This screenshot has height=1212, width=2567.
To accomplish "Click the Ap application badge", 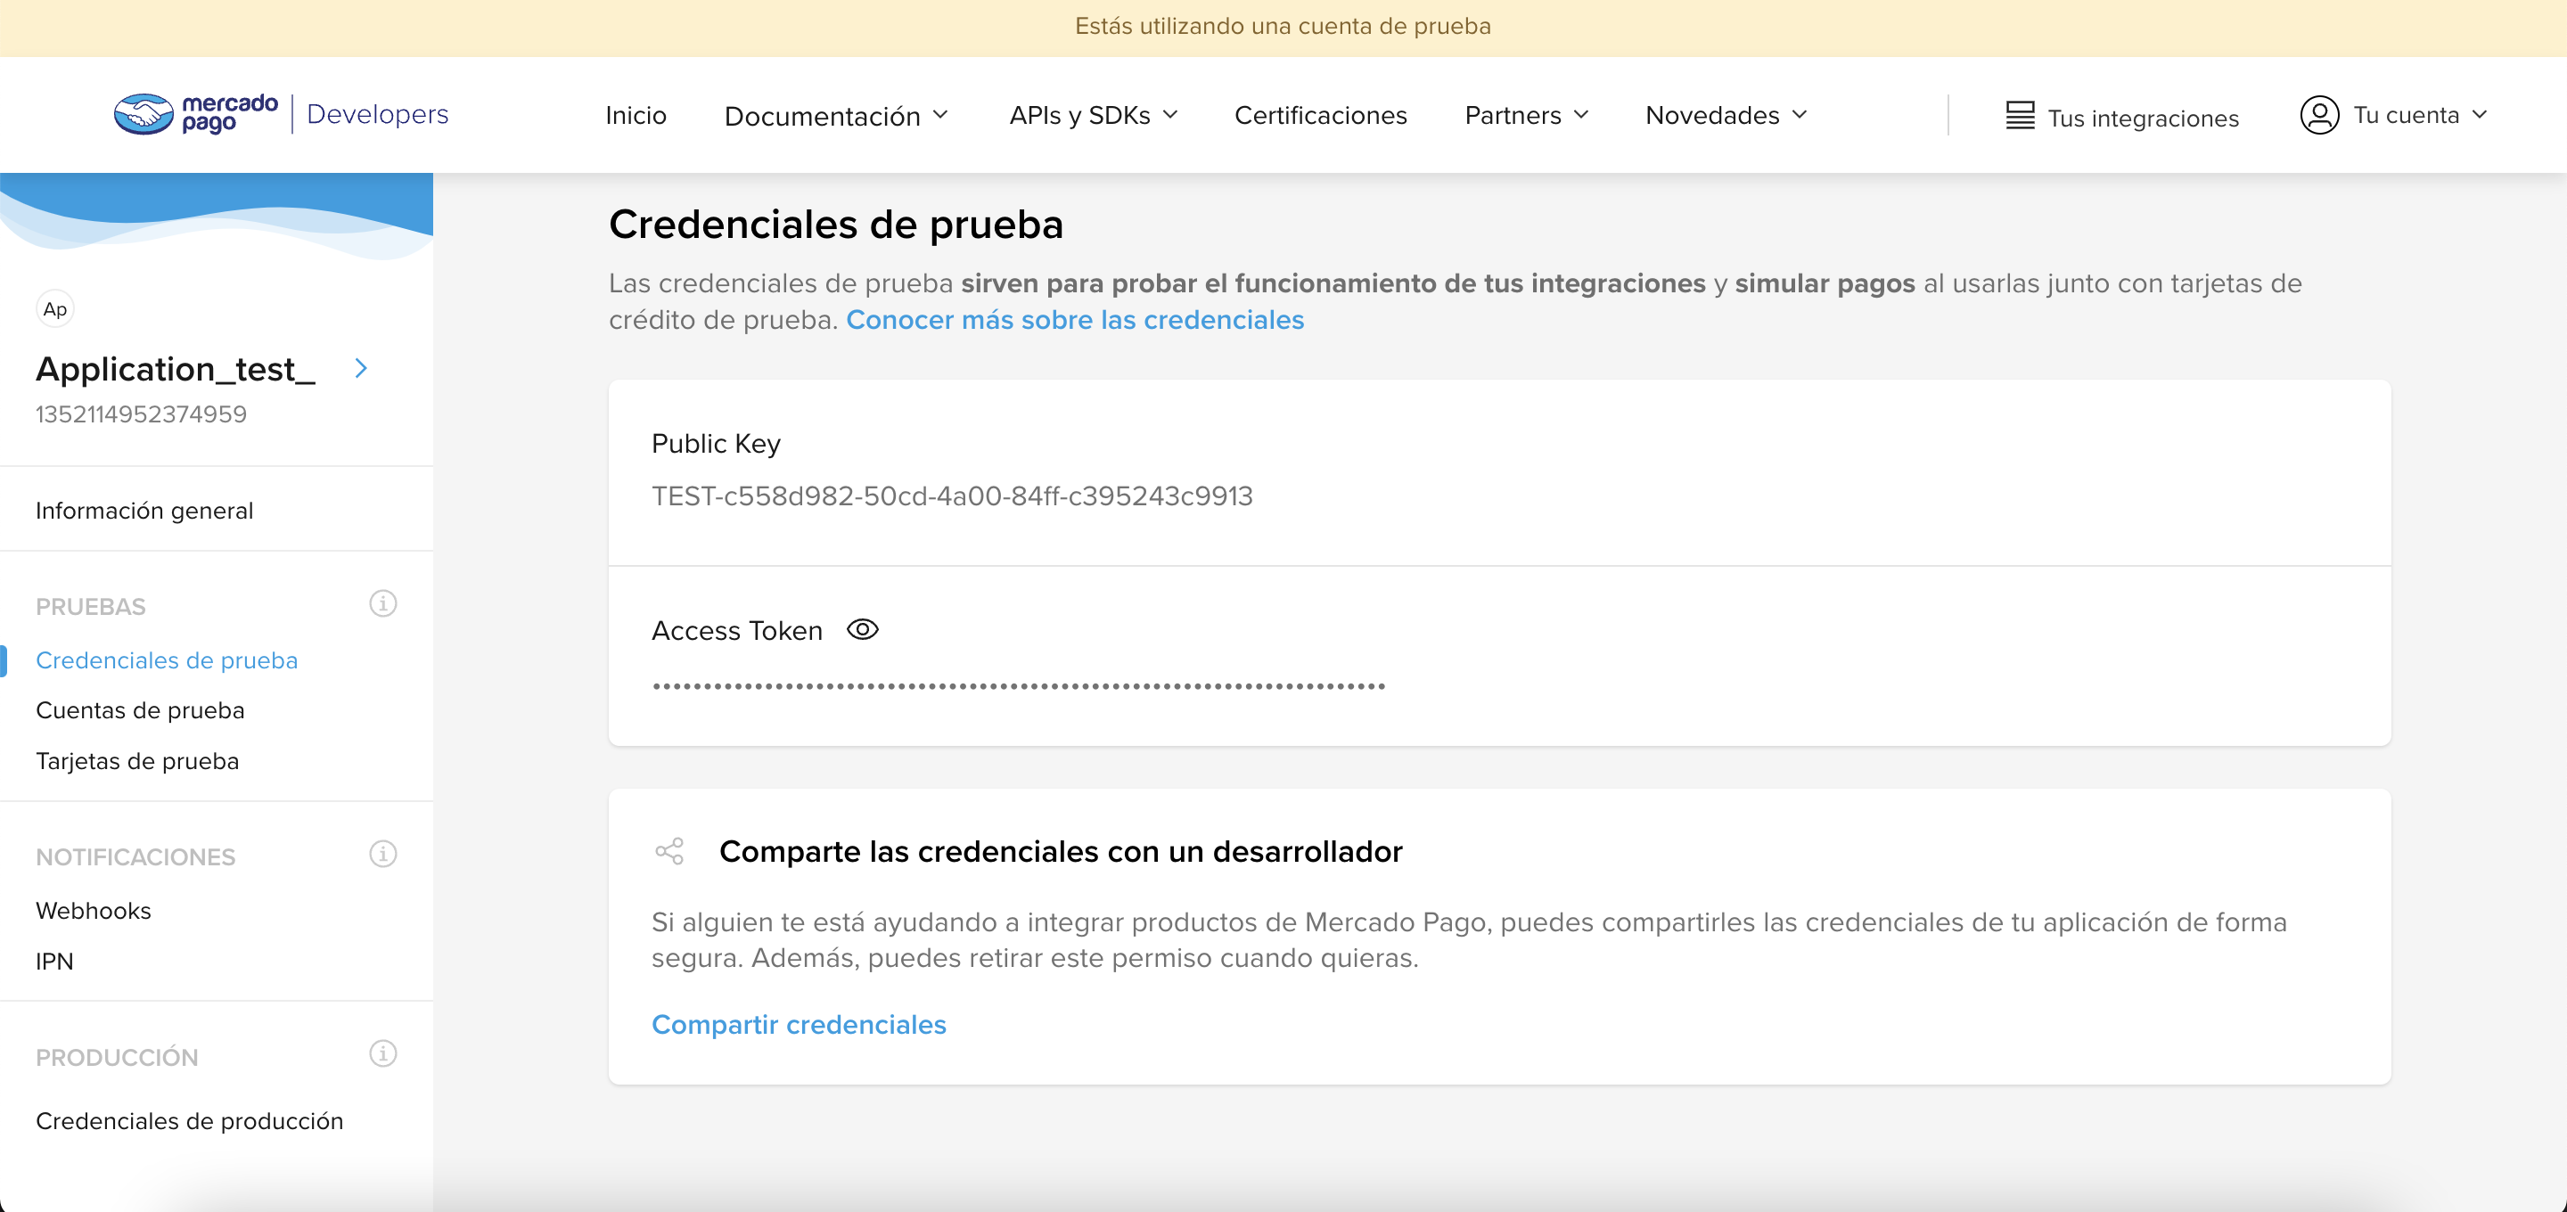I will 56,309.
